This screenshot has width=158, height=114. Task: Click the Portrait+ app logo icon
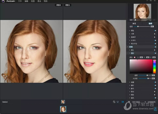(3, 1)
